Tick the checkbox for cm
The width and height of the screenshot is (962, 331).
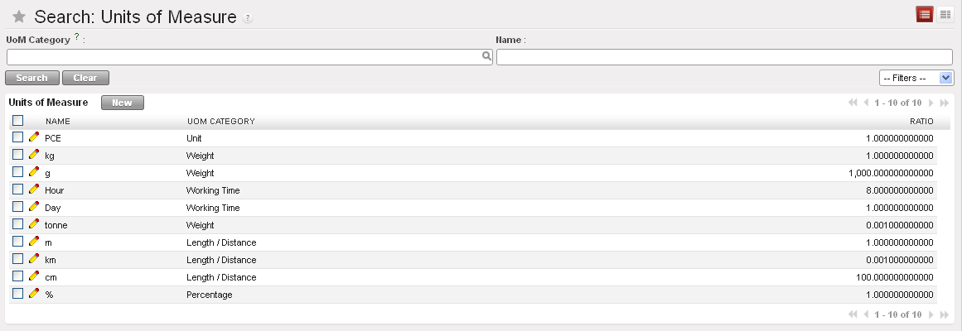click(x=18, y=276)
